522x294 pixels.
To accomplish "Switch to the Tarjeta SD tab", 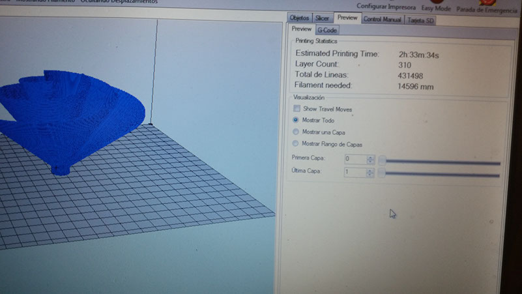I will pyautogui.click(x=420, y=20).
